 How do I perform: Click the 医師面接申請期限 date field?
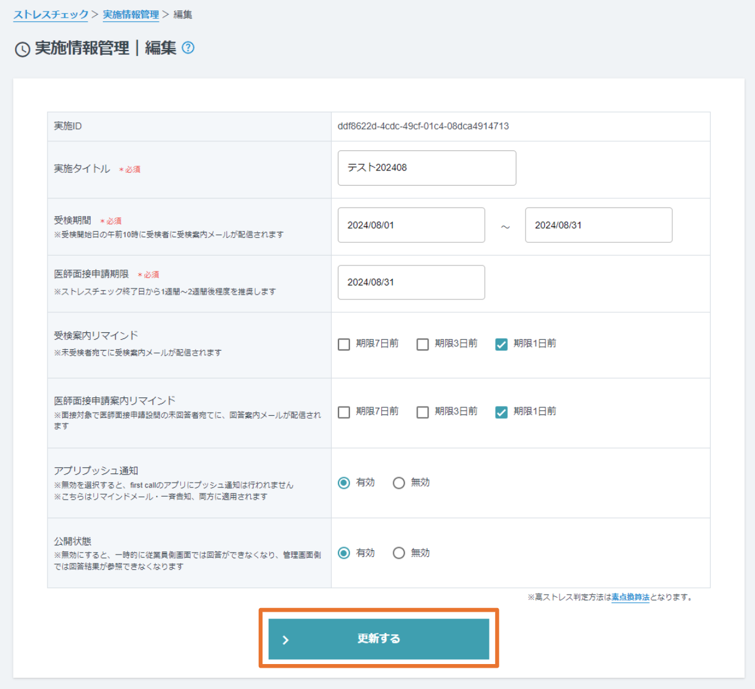click(411, 282)
